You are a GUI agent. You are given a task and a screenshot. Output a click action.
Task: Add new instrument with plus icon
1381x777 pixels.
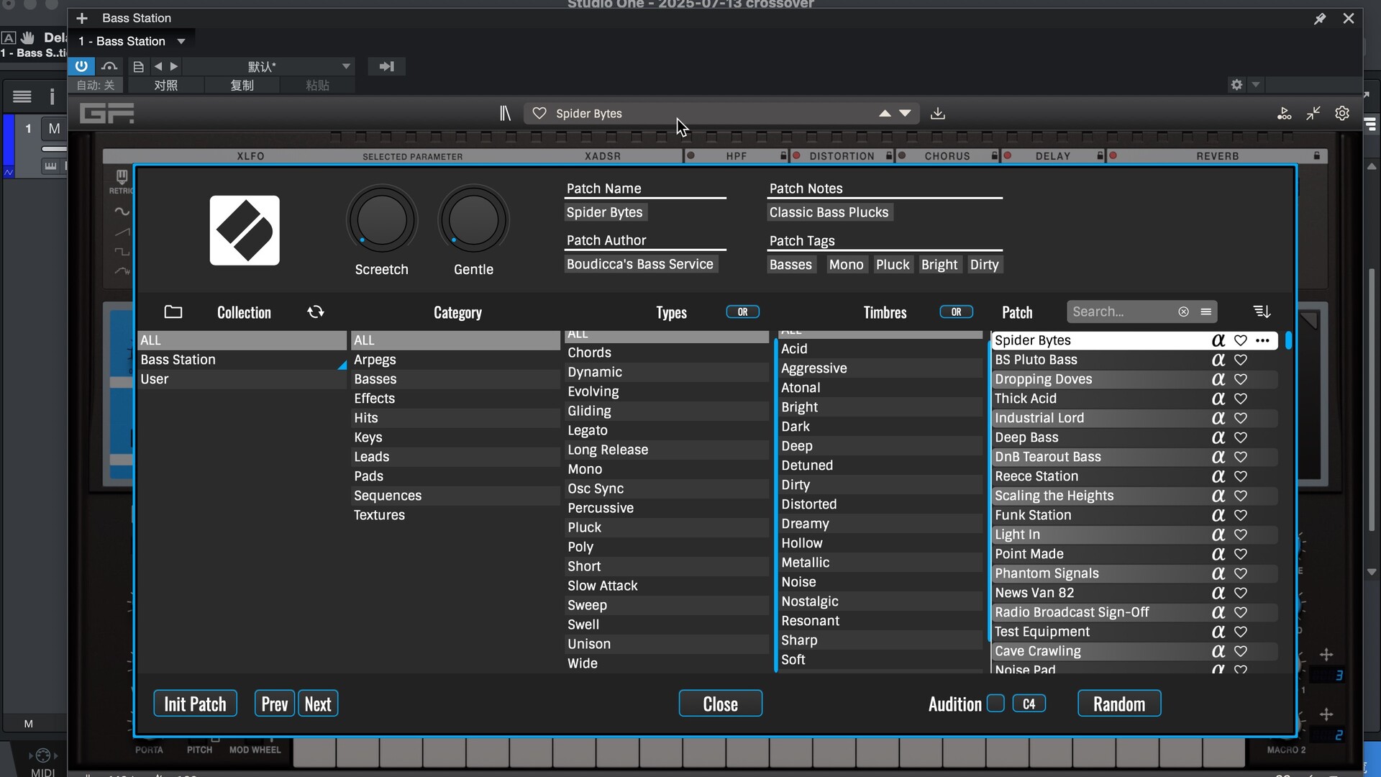tap(82, 18)
